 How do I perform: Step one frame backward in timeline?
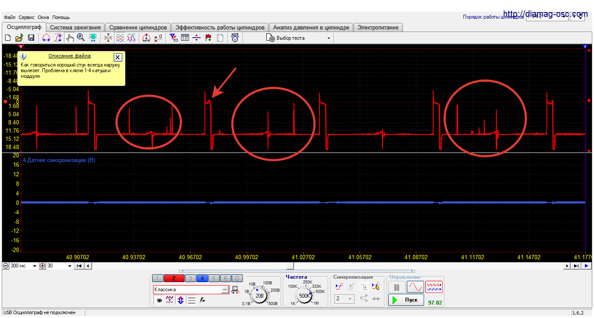click(88, 266)
